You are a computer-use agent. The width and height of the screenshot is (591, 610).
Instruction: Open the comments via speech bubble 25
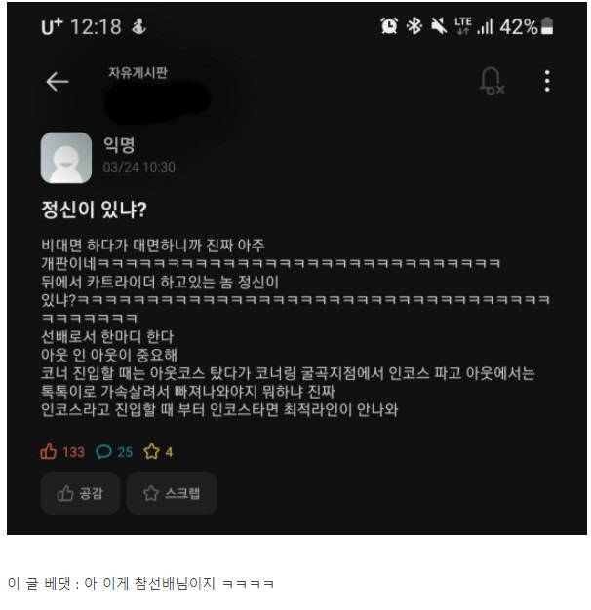pos(114,452)
